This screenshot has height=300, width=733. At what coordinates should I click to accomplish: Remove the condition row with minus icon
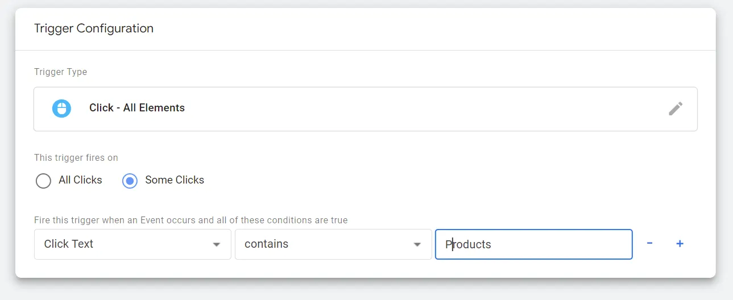click(x=649, y=244)
